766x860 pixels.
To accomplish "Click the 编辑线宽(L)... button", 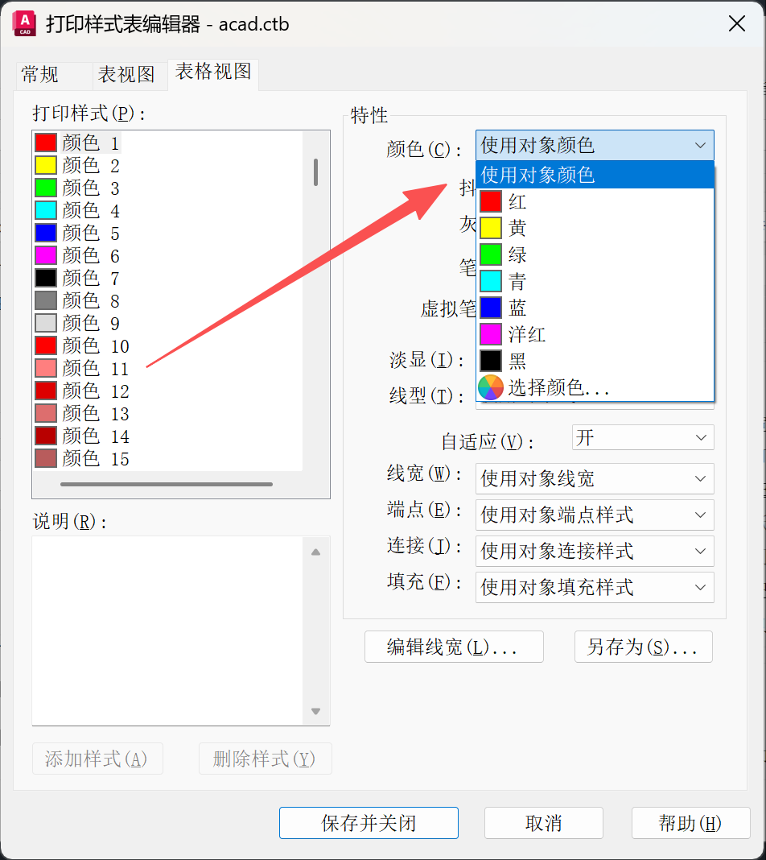I will click(454, 647).
